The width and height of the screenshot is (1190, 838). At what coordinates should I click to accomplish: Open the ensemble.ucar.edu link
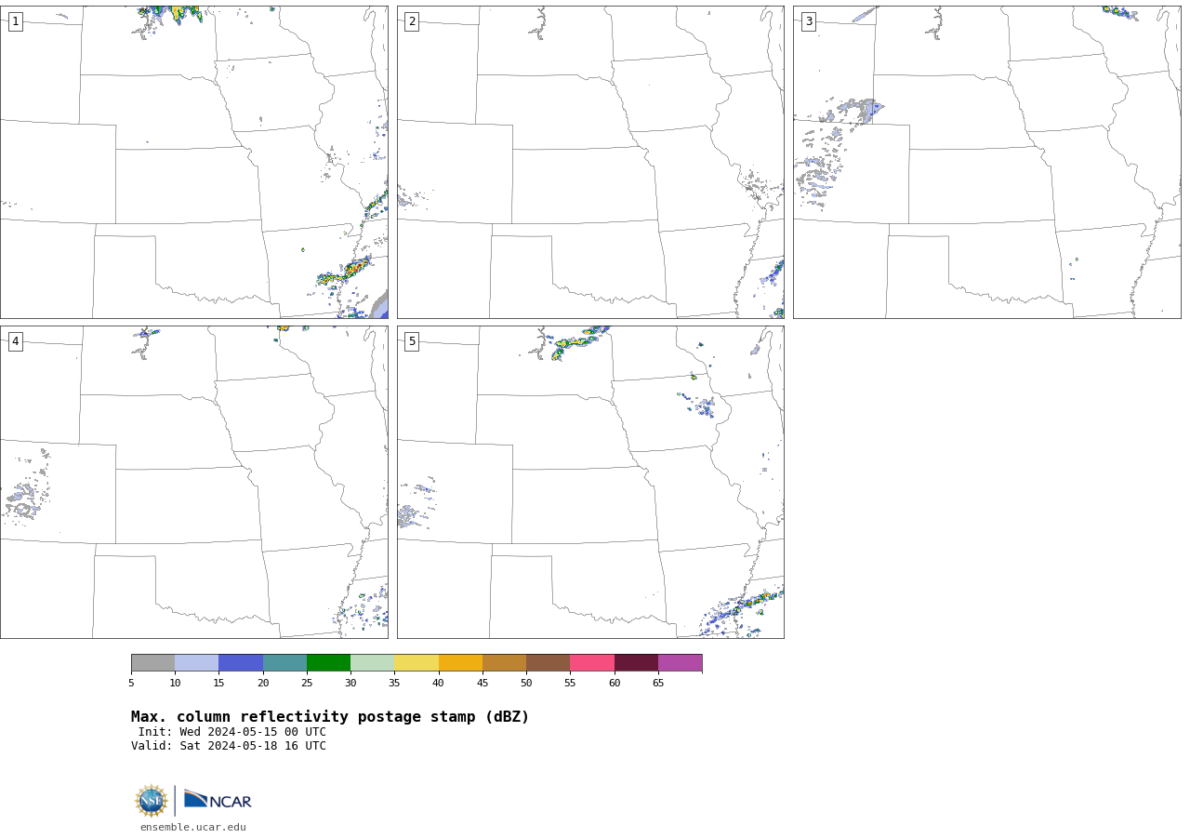pyautogui.click(x=193, y=827)
